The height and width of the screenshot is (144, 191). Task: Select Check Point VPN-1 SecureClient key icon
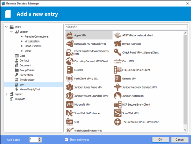pos(117,53)
